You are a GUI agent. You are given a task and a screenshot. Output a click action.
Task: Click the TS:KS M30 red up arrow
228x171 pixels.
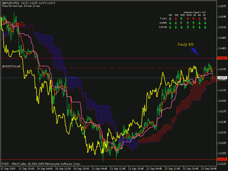[188, 19]
